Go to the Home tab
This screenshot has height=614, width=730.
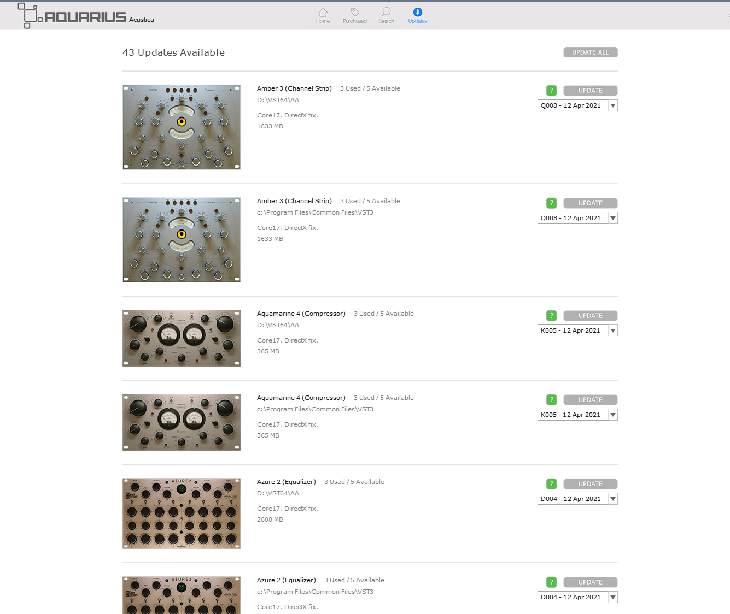(323, 16)
